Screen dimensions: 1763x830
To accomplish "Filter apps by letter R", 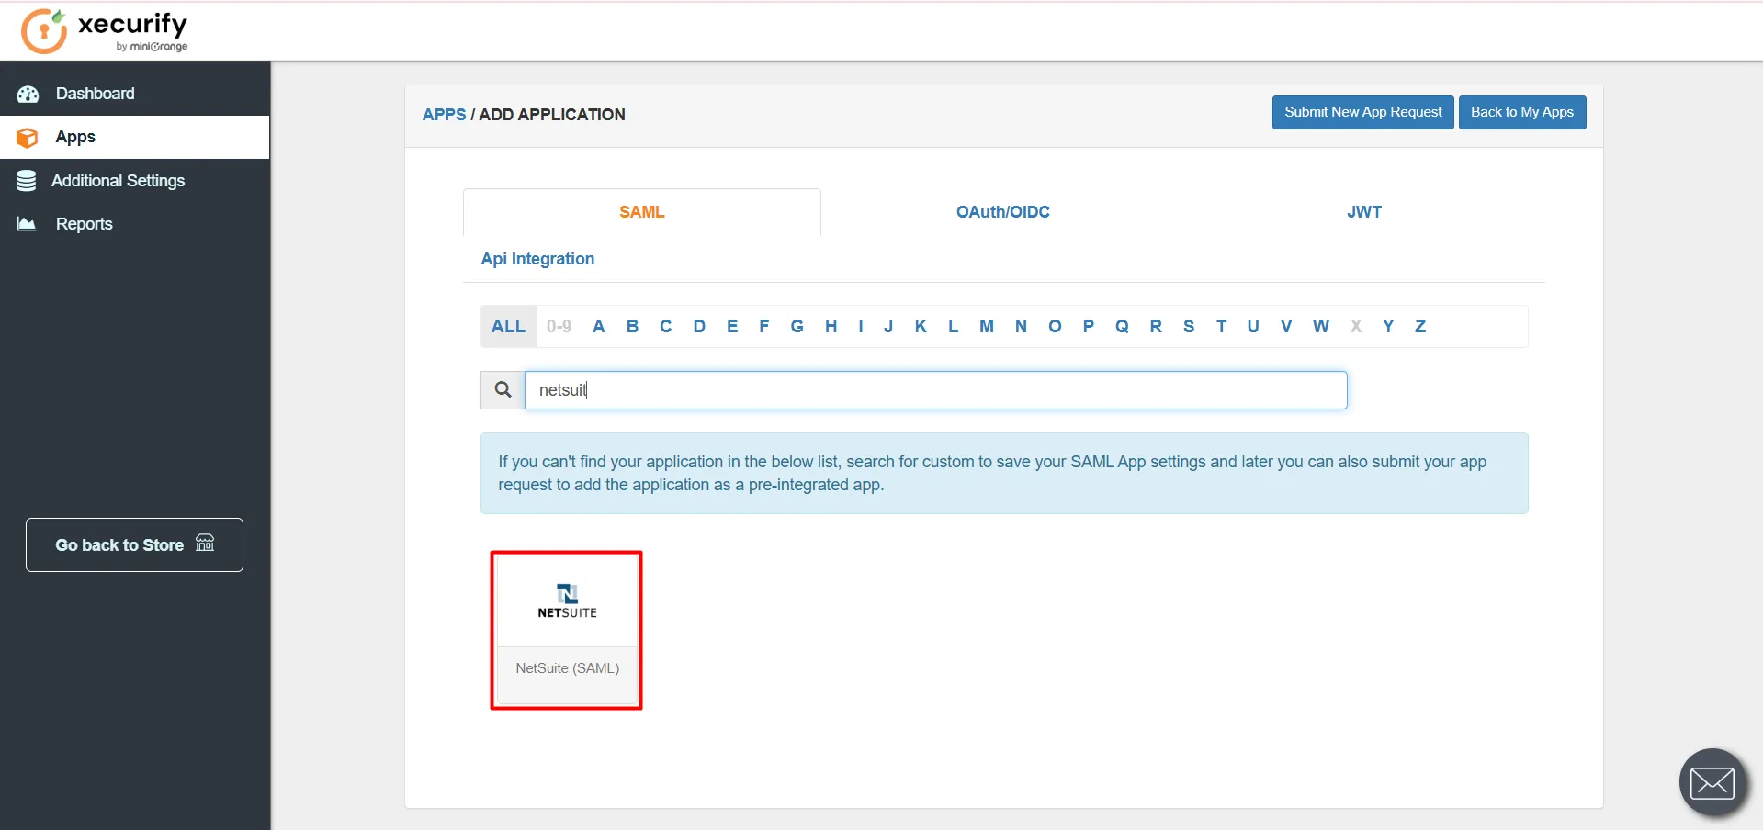I will pyautogui.click(x=1156, y=326).
